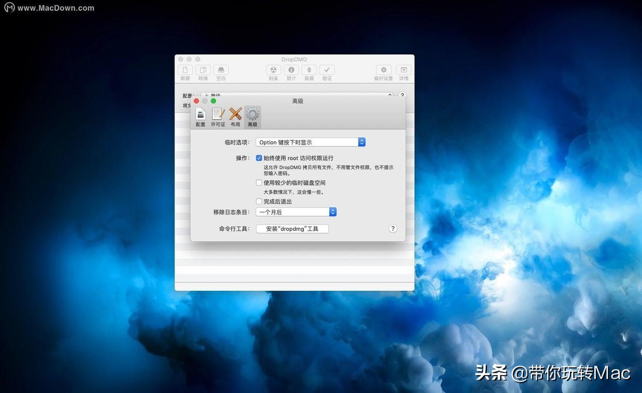
Task: Open 偏好设置 via the gear icon
Action: [x=383, y=71]
